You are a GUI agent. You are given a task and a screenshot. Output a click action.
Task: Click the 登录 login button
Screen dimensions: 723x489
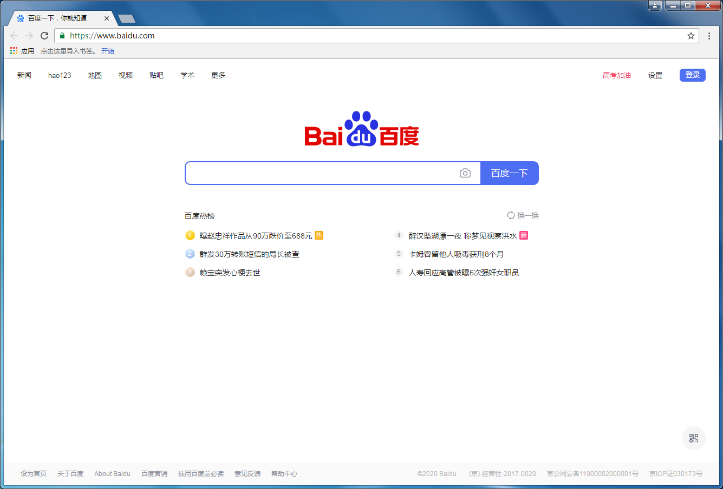tap(693, 75)
